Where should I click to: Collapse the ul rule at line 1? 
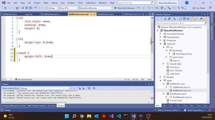(17, 18)
